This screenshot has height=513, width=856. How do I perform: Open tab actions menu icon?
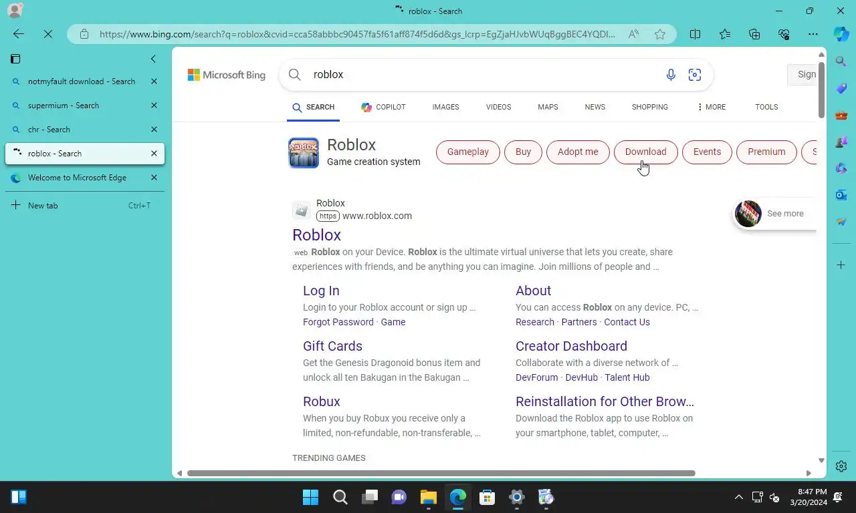pyautogui.click(x=15, y=59)
